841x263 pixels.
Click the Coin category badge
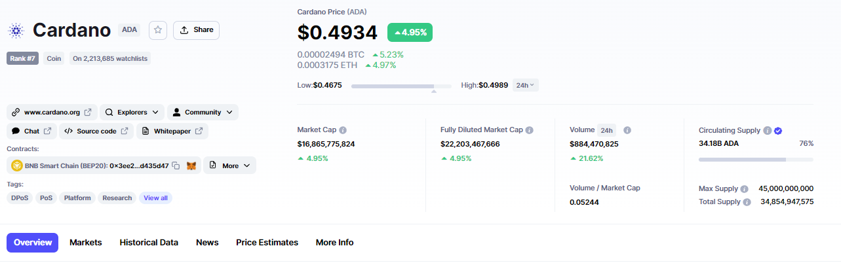(x=54, y=58)
